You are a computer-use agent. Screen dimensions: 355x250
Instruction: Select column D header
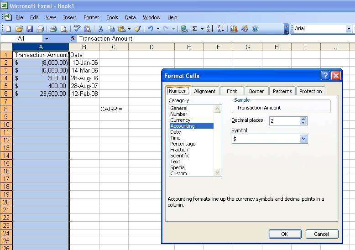tap(151, 47)
